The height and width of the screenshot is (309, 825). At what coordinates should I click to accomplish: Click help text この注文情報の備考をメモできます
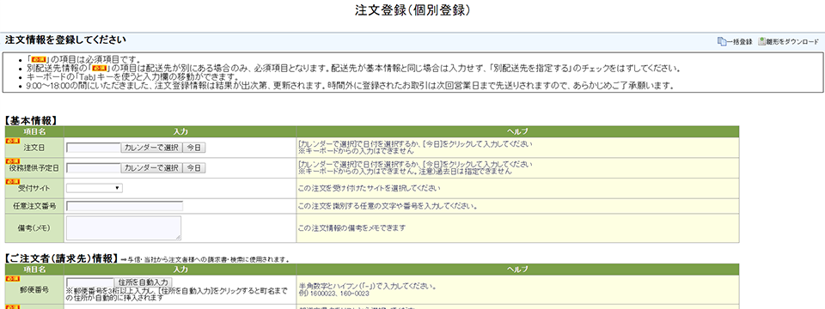pos(352,228)
